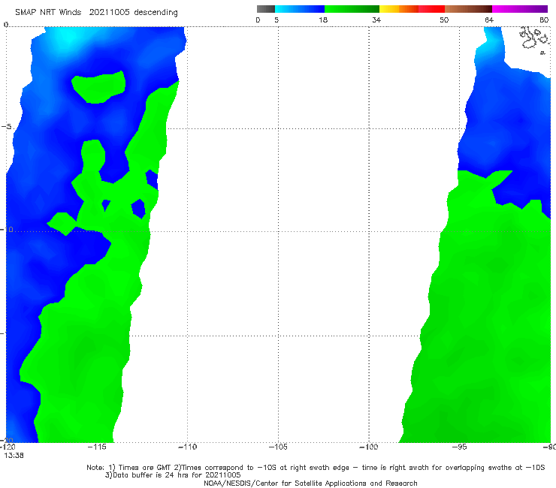The width and height of the screenshot is (556, 488).
Task: Click the longitude label -95
Action: [459, 447]
